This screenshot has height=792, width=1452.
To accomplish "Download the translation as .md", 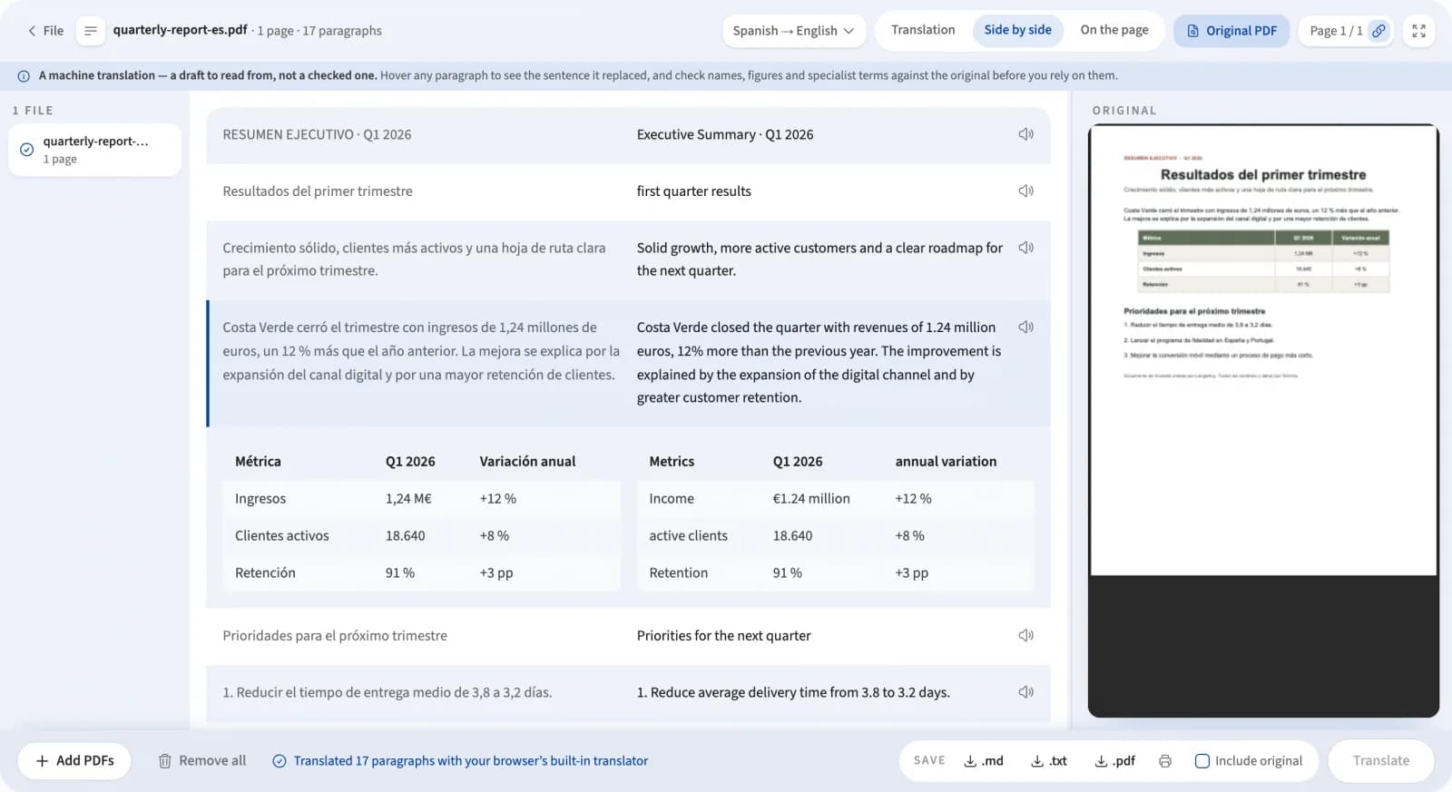I will [x=984, y=761].
